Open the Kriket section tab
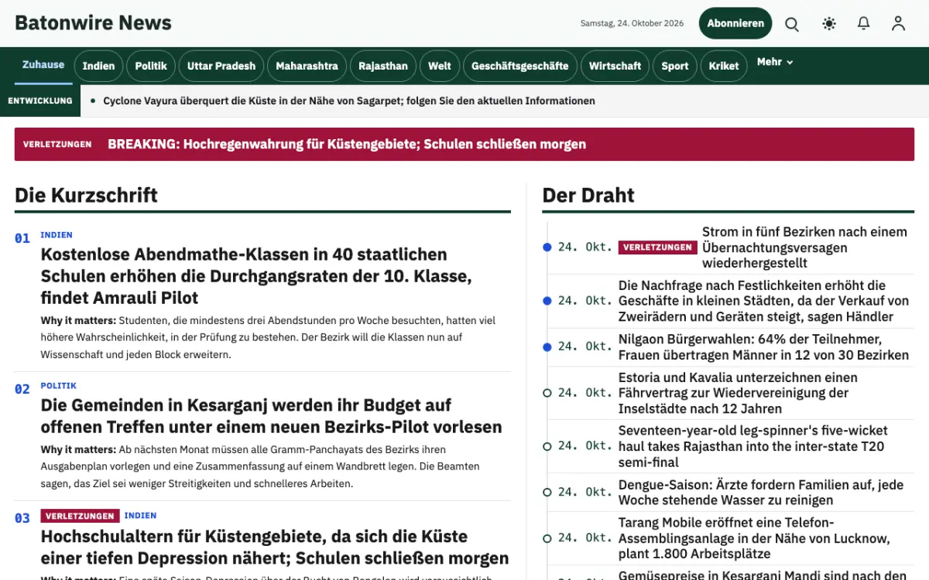The width and height of the screenshot is (929, 580). click(724, 66)
